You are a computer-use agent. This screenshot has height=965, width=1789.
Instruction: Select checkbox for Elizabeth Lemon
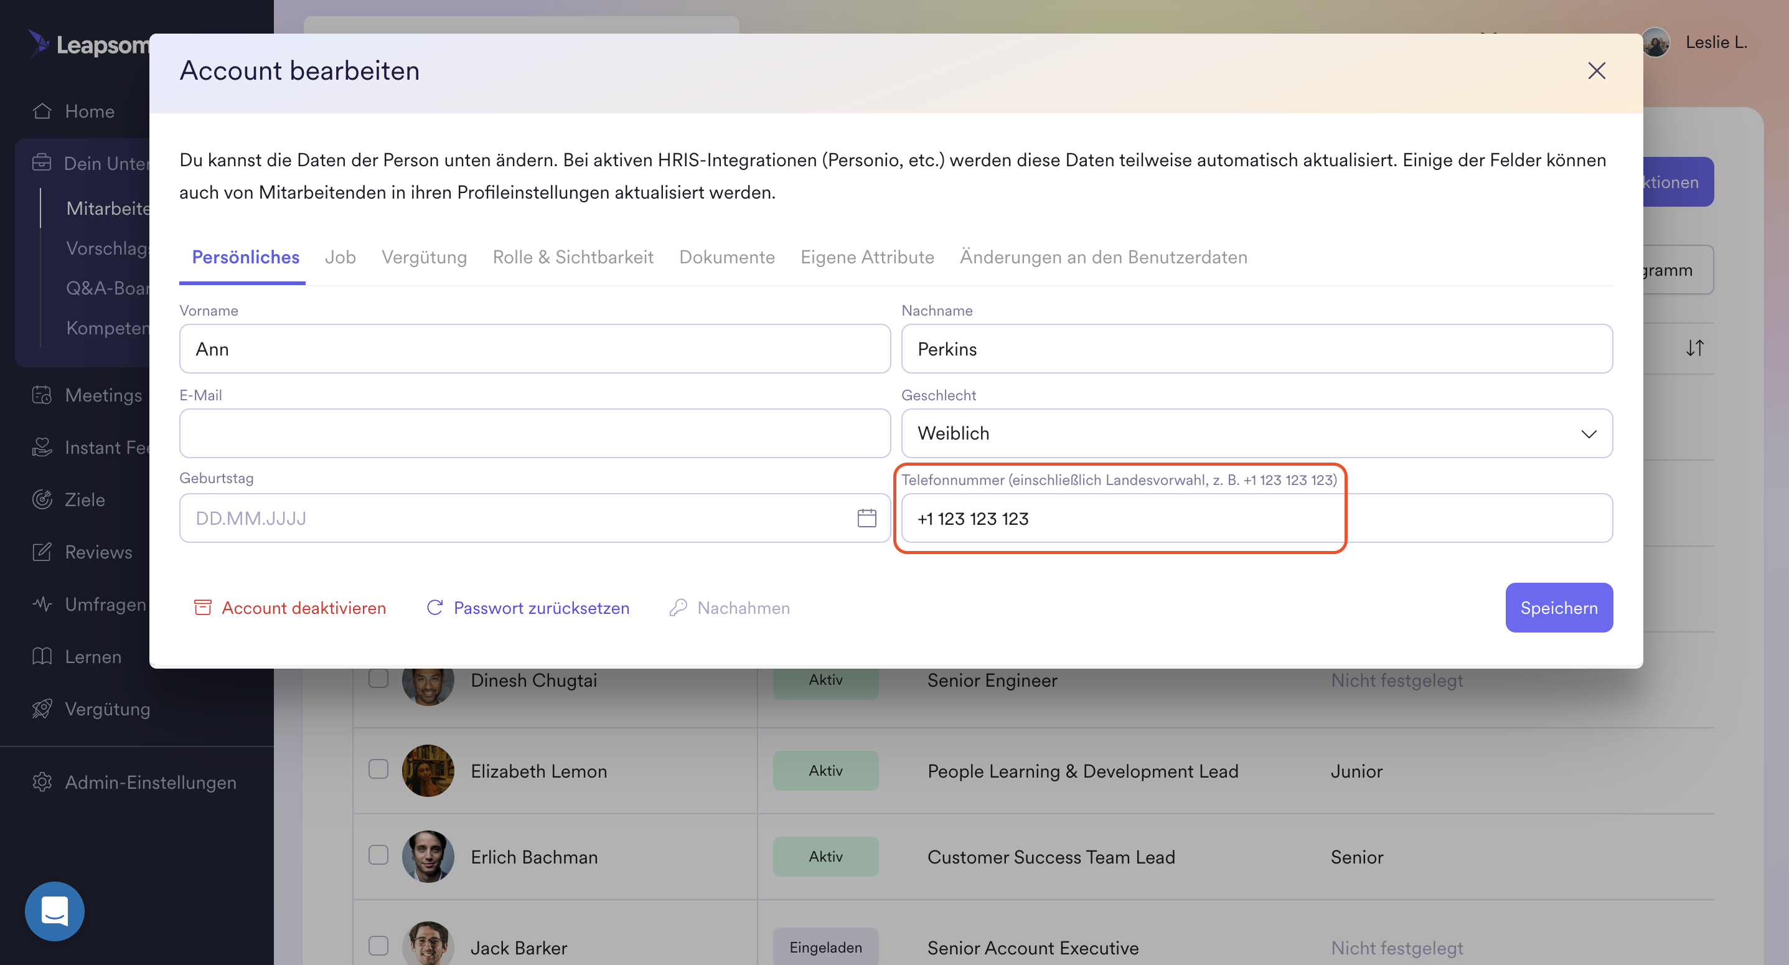pyautogui.click(x=378, y=768)
